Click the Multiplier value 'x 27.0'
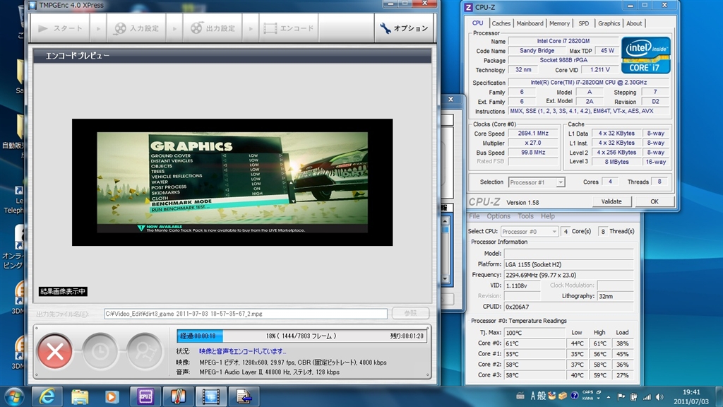 (533, 143)
